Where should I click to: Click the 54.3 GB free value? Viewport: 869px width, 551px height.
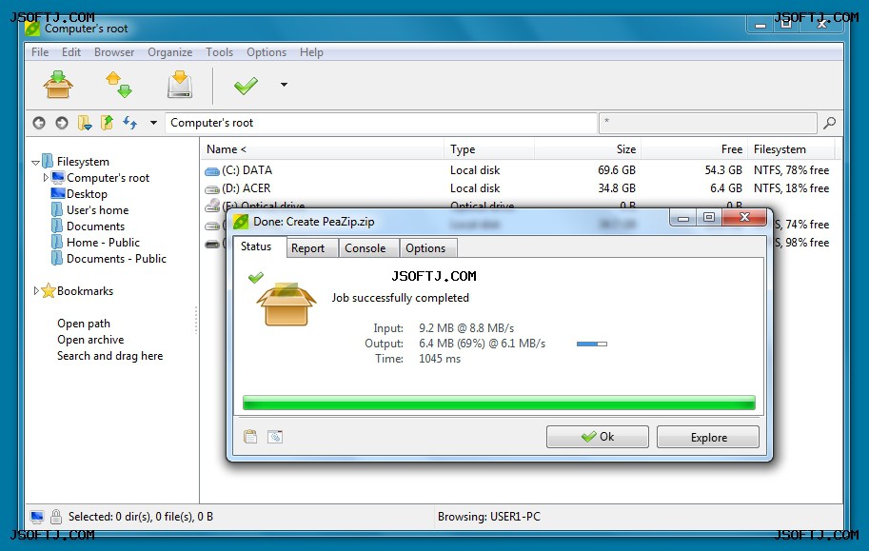723,170
